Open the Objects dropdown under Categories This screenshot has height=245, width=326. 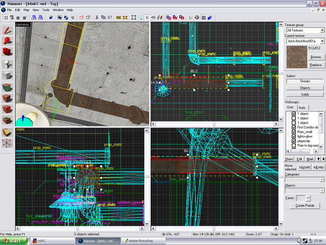[x=322, y=190]
